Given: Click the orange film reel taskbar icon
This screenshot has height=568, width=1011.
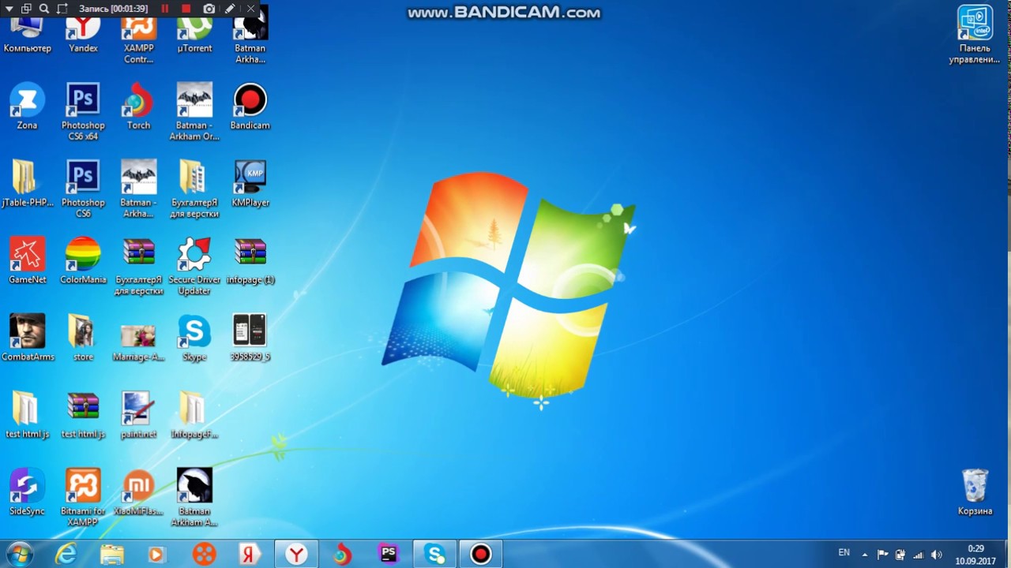Looking at the screenshot, I should 204,554.
